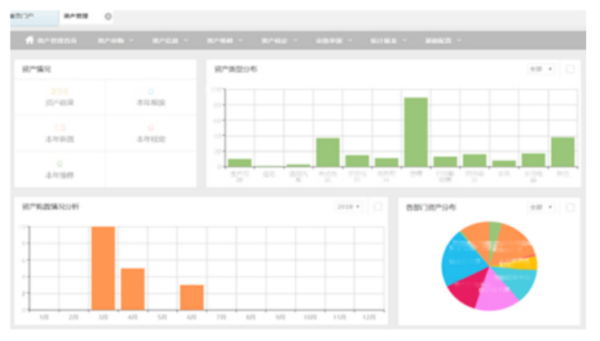Click the 资产类型分布 panel title
The width and height of the screenshot is (600, 341).
[x=236, y=69]
